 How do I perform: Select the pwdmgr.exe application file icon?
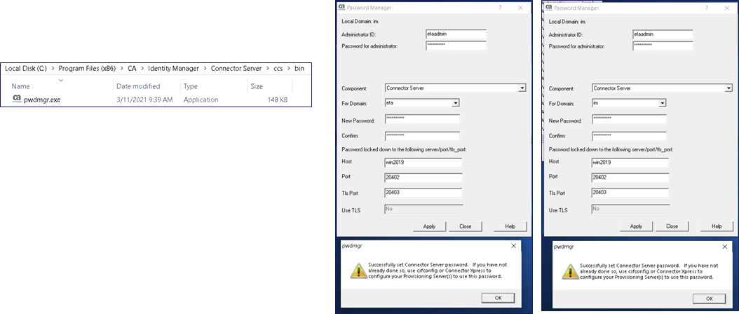pos(17,100)
